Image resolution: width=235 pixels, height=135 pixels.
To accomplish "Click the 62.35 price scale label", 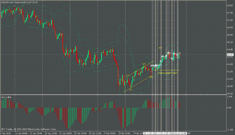I will click(x=230, y=71).
